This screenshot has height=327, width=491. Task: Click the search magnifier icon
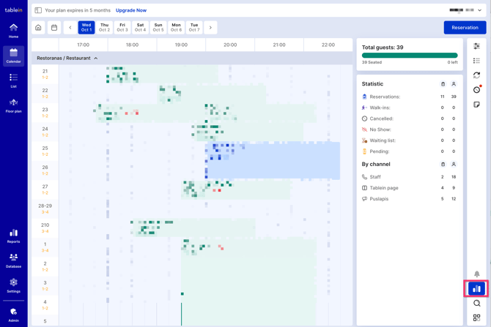click(476, 303)
